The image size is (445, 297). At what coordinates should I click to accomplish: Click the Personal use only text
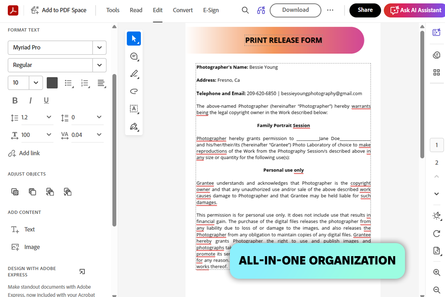click(x=283, y=170)
